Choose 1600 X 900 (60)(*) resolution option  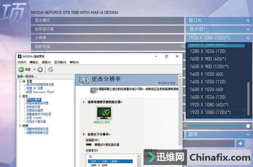(x=216, y=59)
